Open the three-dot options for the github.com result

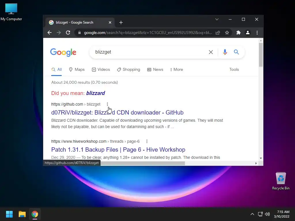(x=107, y=104)
